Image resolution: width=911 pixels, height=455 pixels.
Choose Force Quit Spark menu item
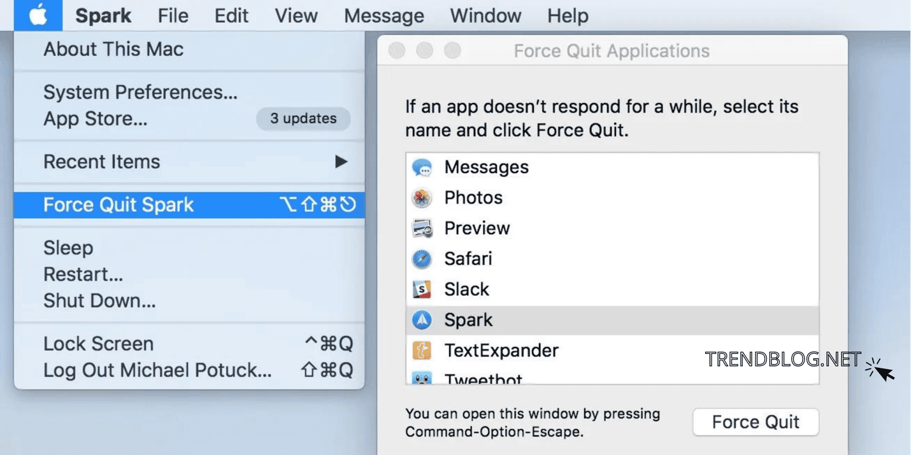[x=189, y=205]
